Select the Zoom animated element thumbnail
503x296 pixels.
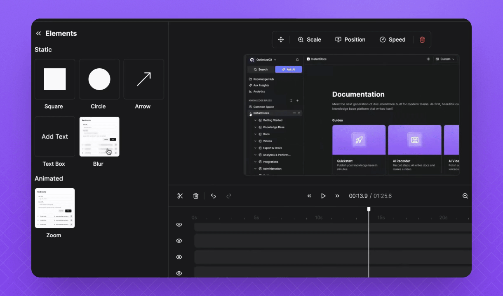point(55,208)
